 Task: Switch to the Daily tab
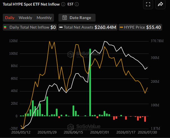click(x=10, y=18)
